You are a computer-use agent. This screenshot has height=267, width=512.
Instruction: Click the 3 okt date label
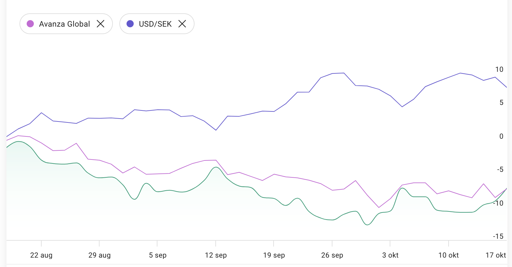(x=390, y=255)
